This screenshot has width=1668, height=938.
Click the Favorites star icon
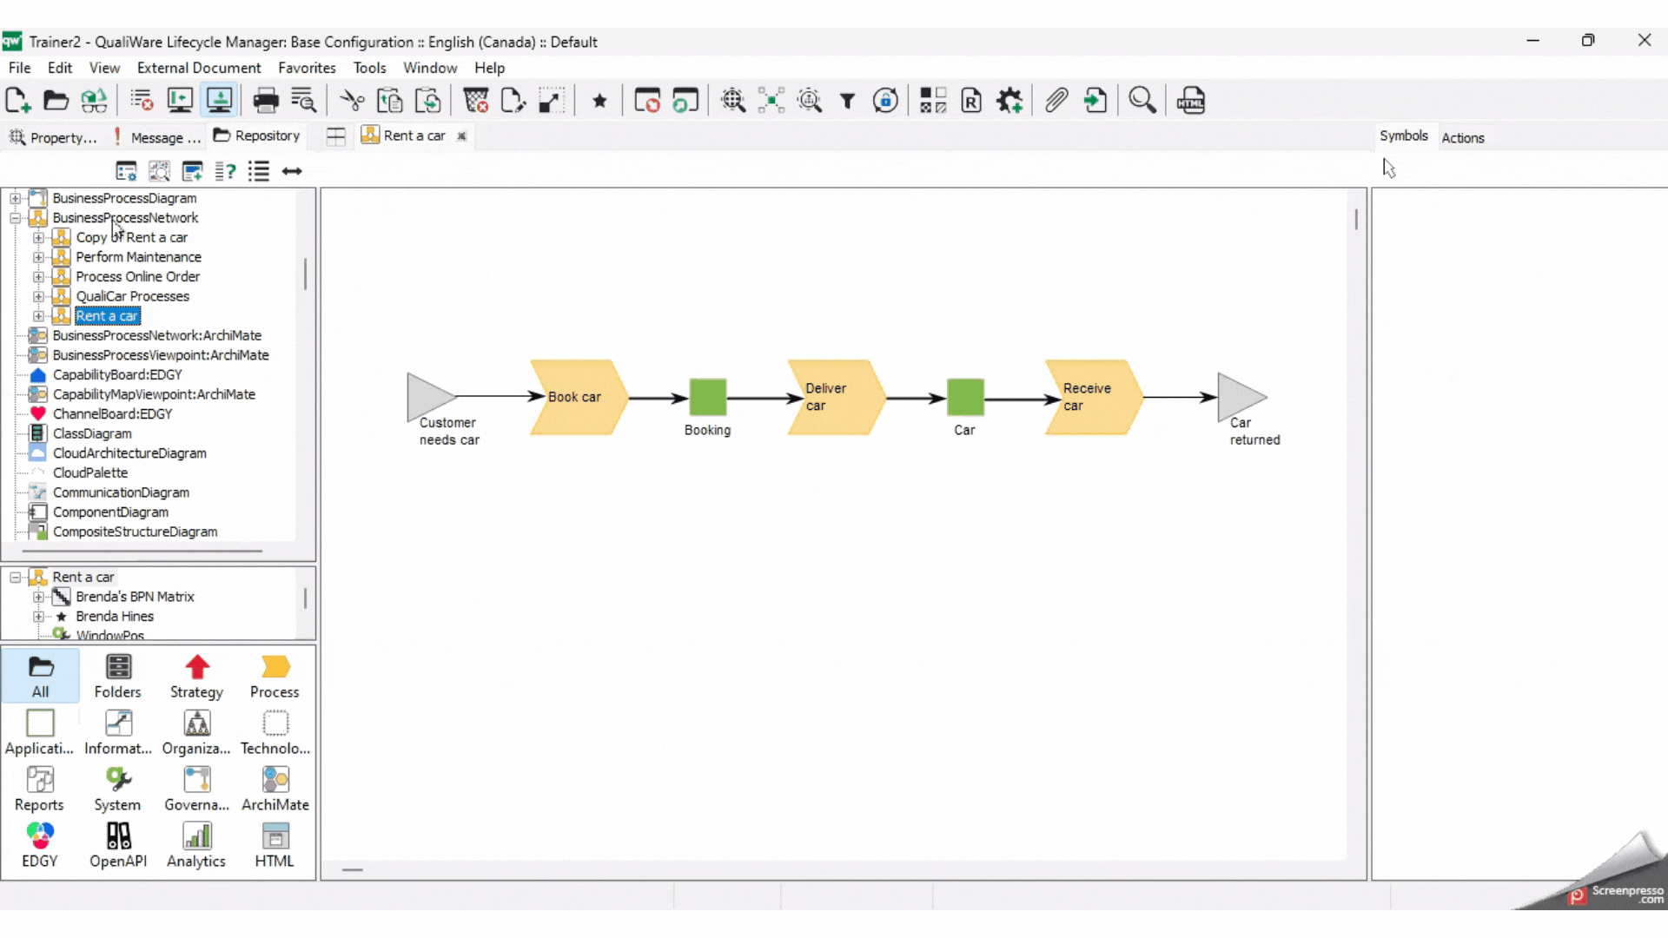600,100
